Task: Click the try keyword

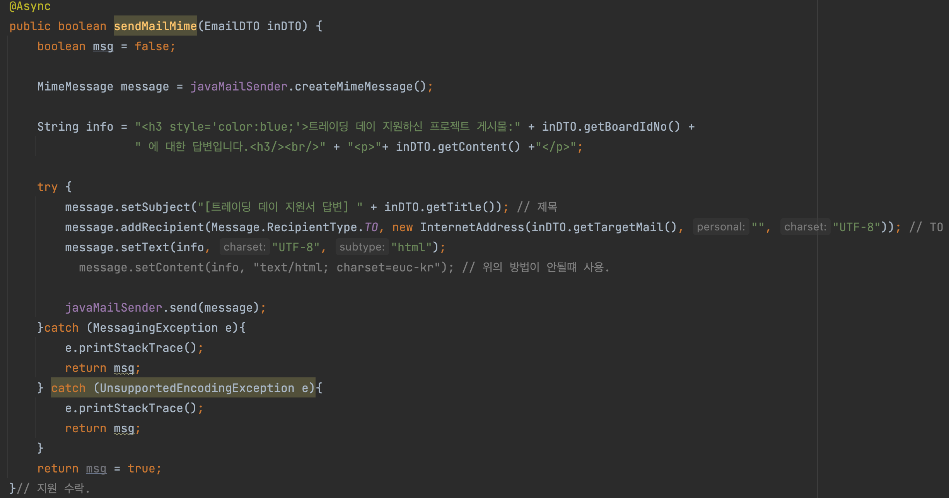Action: 47,187
